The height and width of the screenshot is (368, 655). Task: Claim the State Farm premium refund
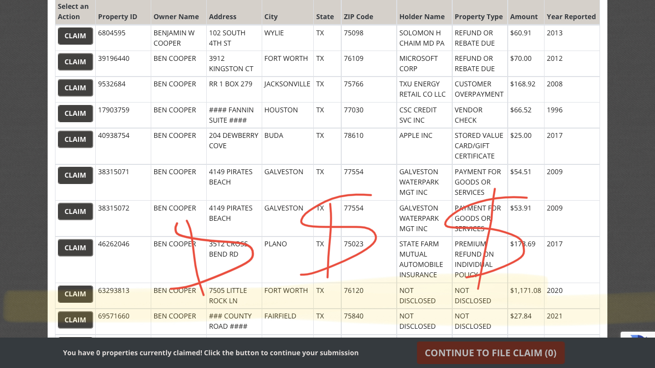pyautogui.click(x=75, y=248)
